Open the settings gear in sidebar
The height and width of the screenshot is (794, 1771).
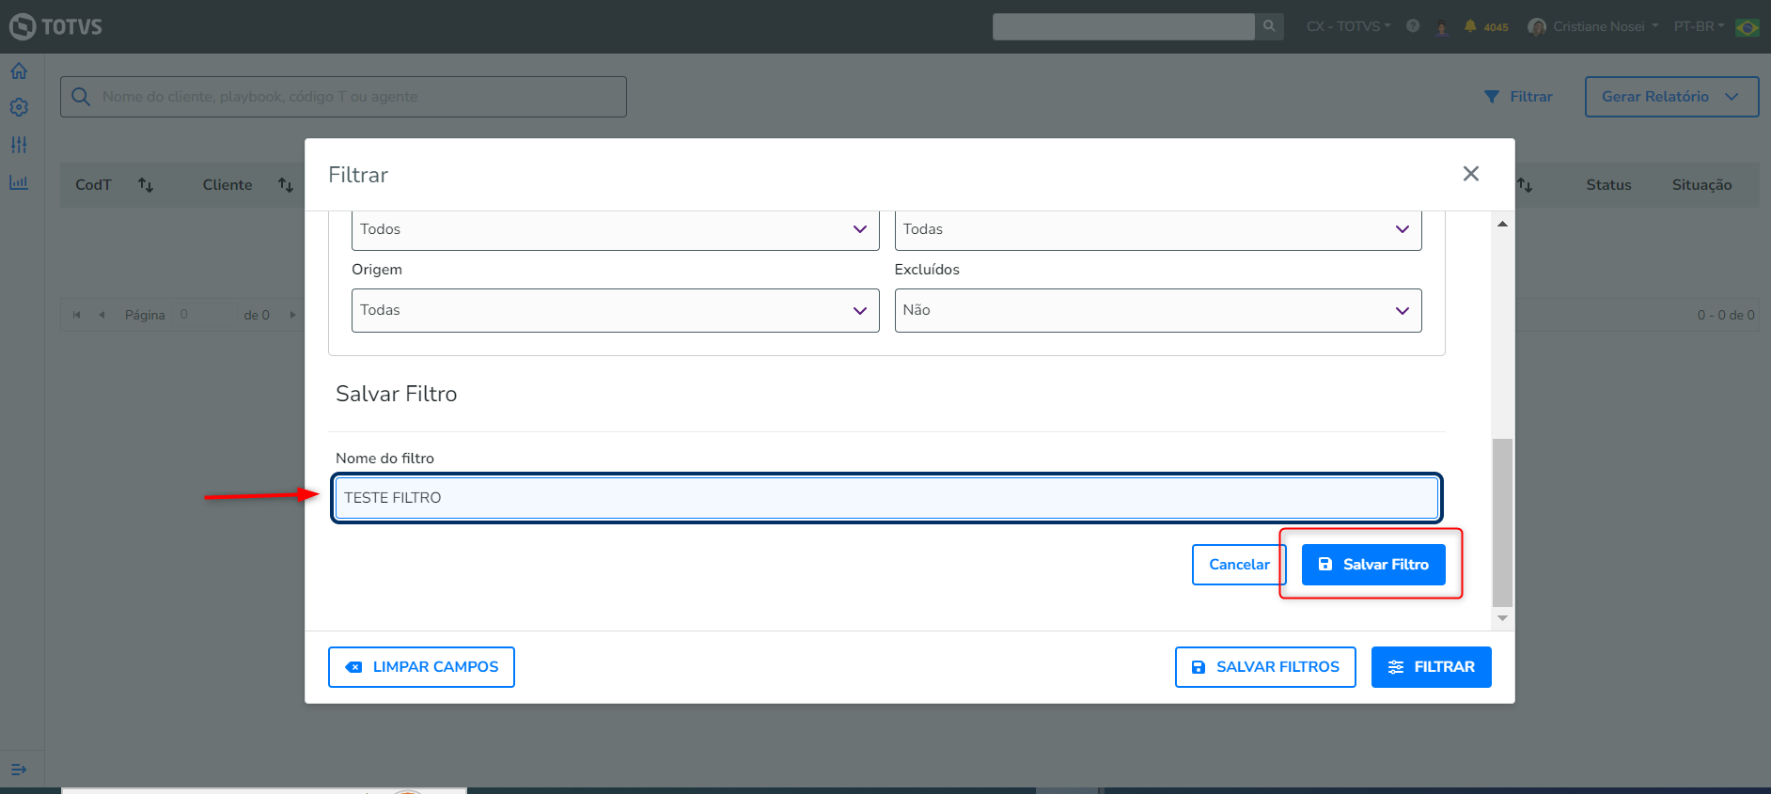[x=19, y=108]
